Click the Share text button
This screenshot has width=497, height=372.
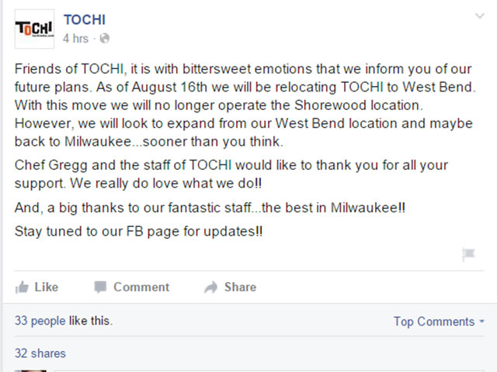point(240,288)
